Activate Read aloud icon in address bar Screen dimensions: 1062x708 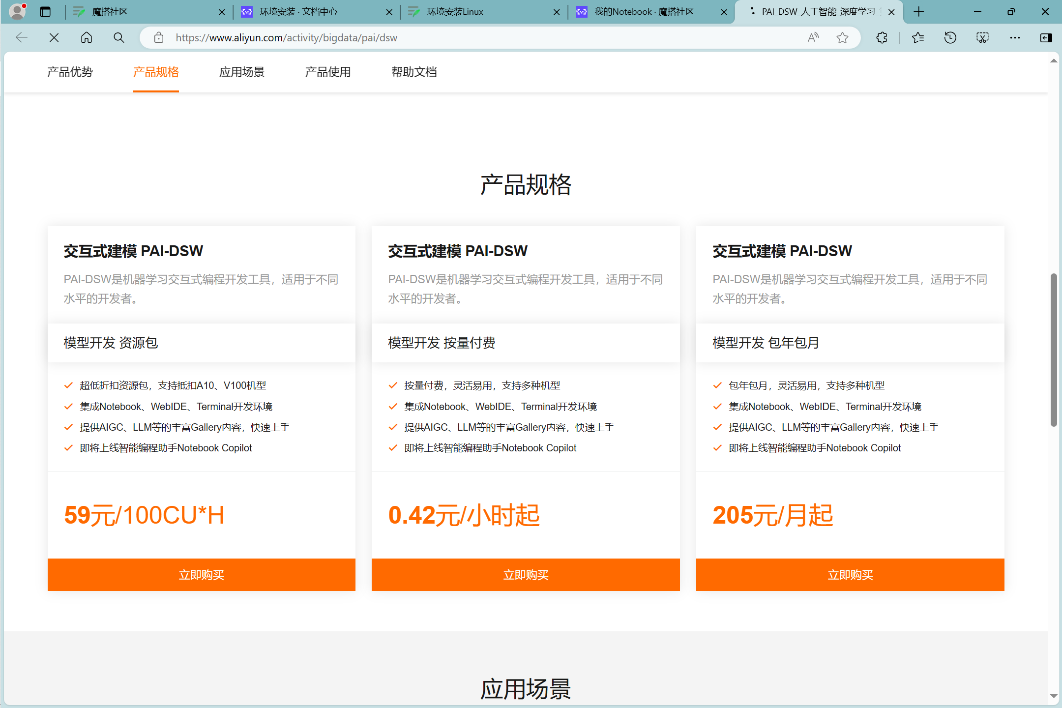[x=813, y=38]
